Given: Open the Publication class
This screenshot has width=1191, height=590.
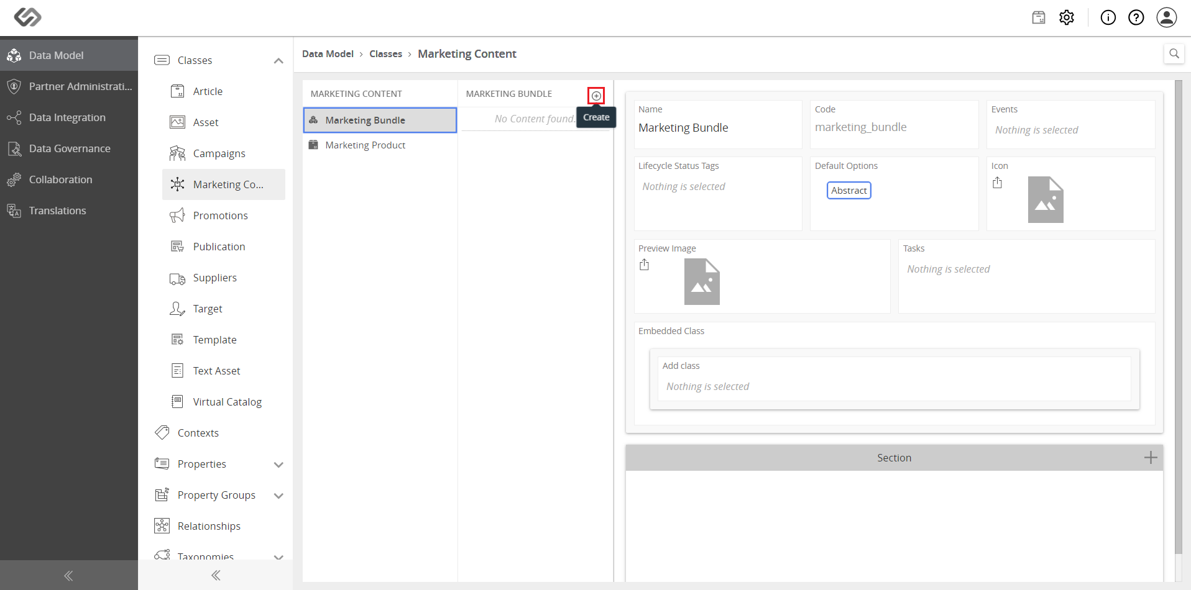Looking at the screenshot, I should 224,247.
